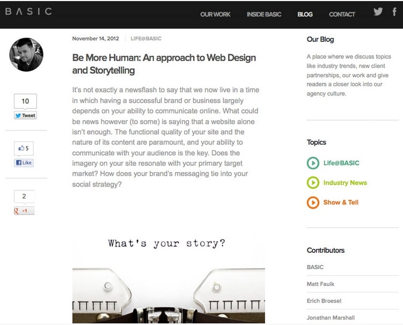403x325 pixels.
Task: Open the Facebook icon in header
Action: tap(395, 12)
